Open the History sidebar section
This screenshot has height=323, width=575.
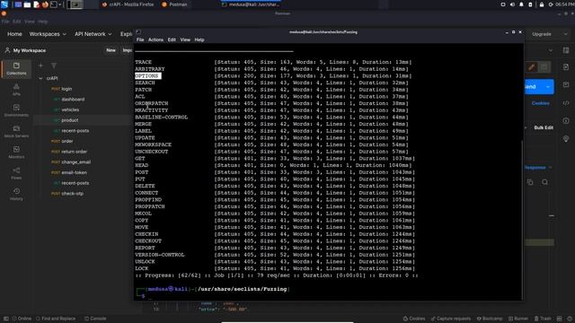(x=16, y=194)
